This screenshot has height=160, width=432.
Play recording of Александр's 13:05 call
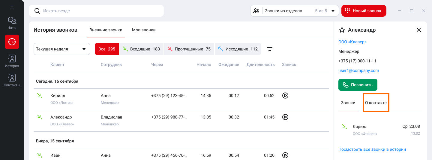[x=285, y=117]
